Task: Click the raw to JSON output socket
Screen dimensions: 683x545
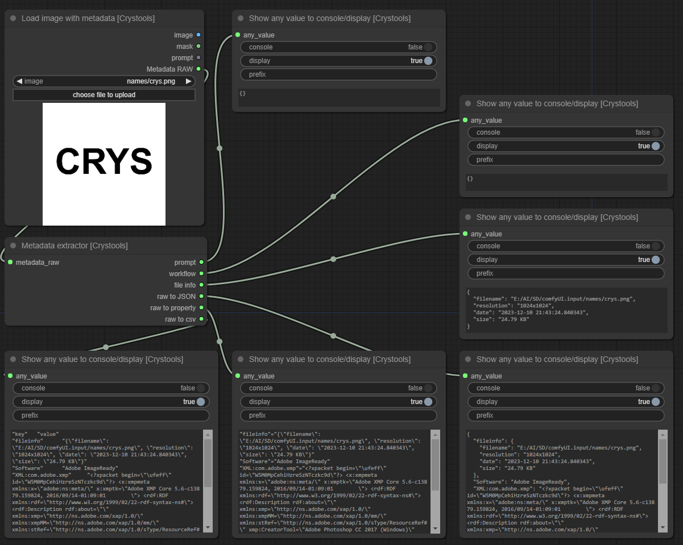Action: click(x=200, y=296)
